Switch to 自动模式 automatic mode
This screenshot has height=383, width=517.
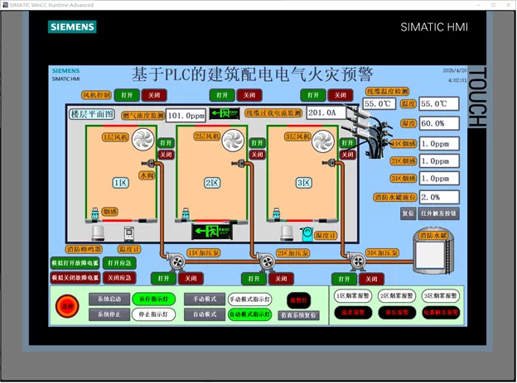pyautogui.click(x=205, y=314)
